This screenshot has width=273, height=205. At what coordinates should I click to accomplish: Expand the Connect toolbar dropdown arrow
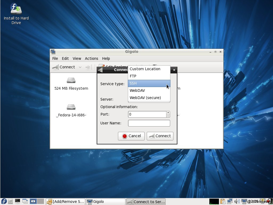tap(80, 67)
